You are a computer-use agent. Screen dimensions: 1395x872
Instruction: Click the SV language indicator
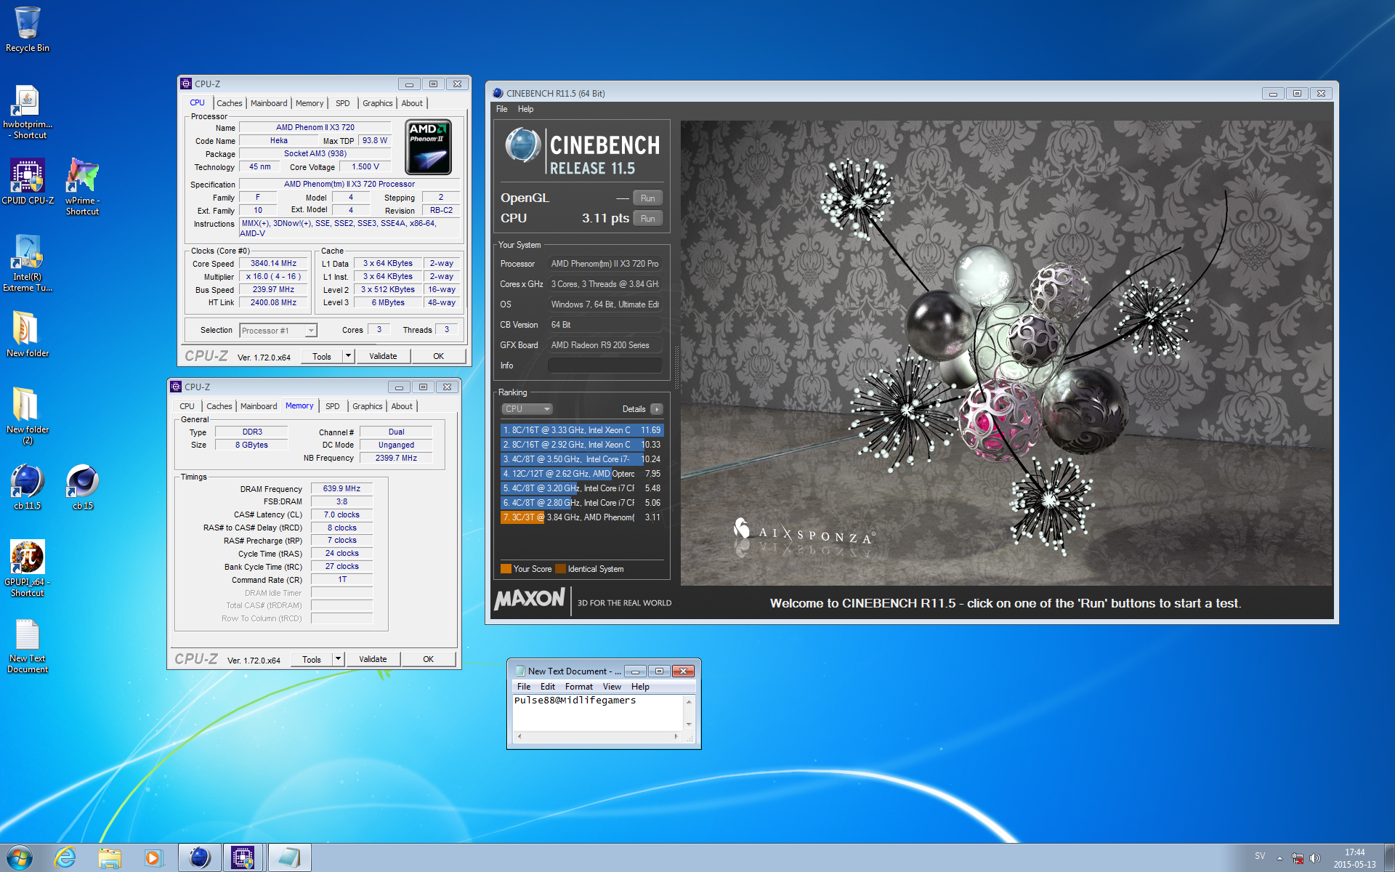point(1260,856)
